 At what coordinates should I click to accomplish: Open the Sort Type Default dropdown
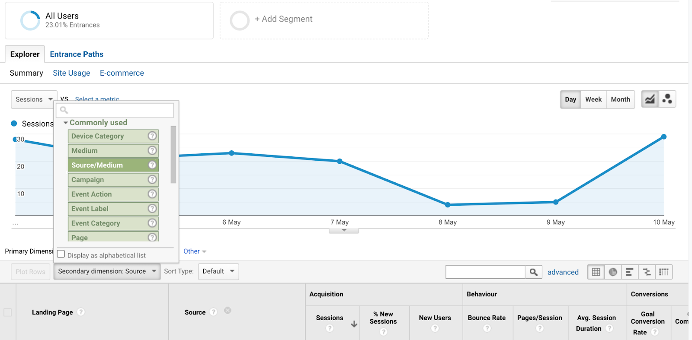tap(218, 271)
